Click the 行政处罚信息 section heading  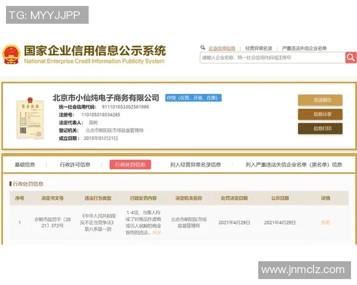tap(28, 184)
